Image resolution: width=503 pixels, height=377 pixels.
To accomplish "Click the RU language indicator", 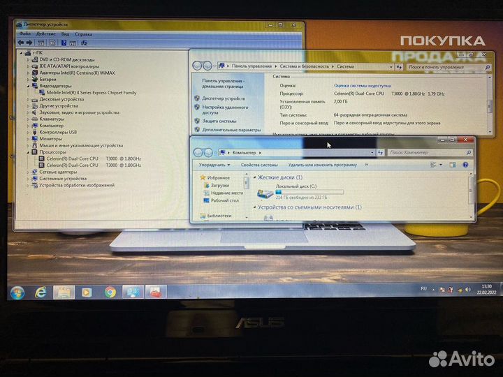I will [x=424, y=289].
